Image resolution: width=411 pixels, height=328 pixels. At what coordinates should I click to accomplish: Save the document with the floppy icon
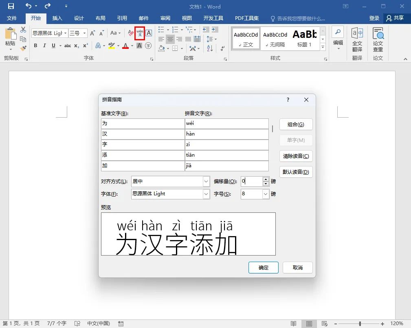point(11,6)
